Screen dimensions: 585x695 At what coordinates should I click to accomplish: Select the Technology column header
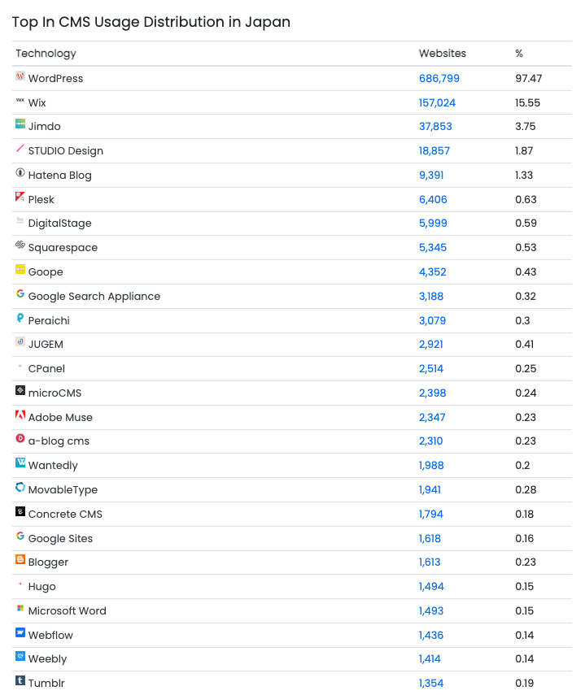[46, 54]
